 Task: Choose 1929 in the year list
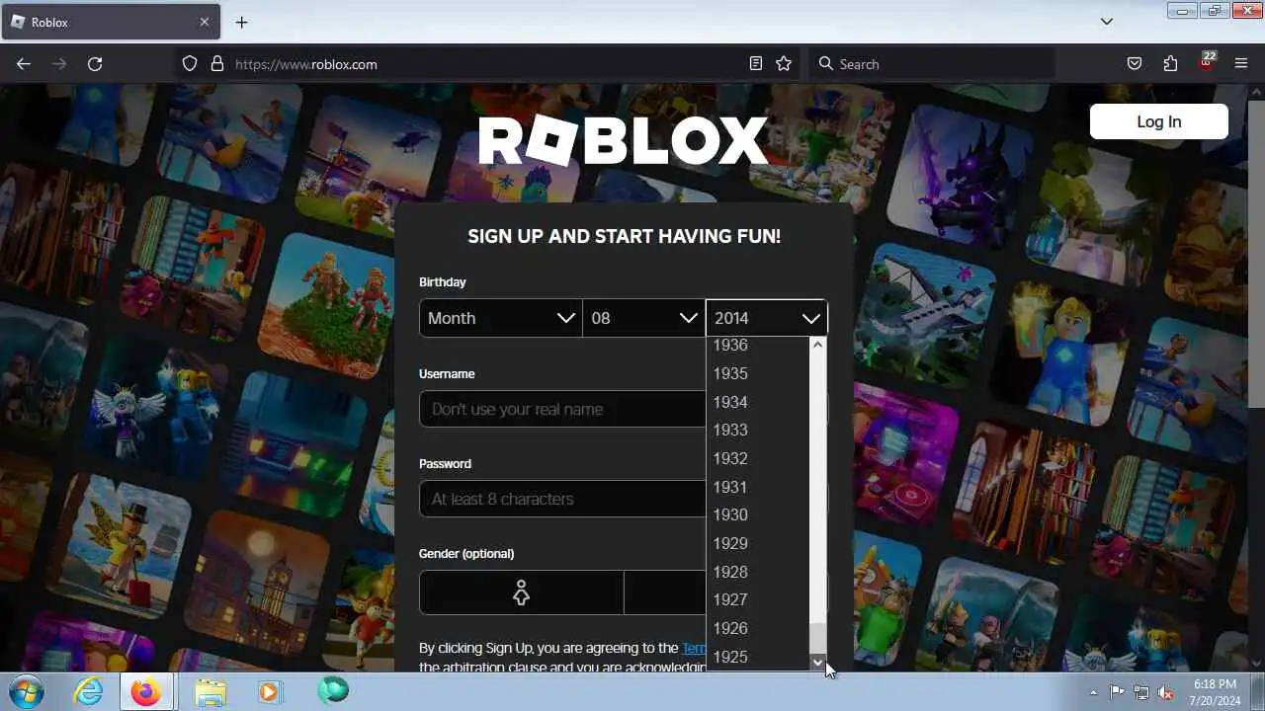758,543
